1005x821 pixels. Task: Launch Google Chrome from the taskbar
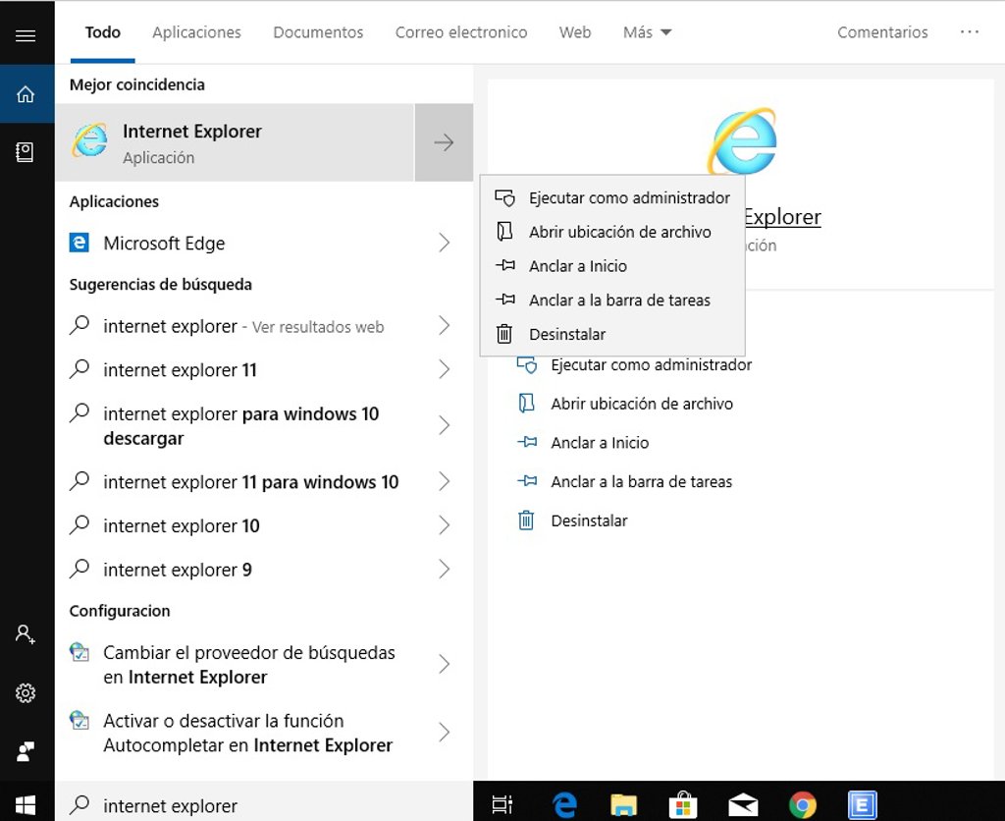click(x=803, y=805)
